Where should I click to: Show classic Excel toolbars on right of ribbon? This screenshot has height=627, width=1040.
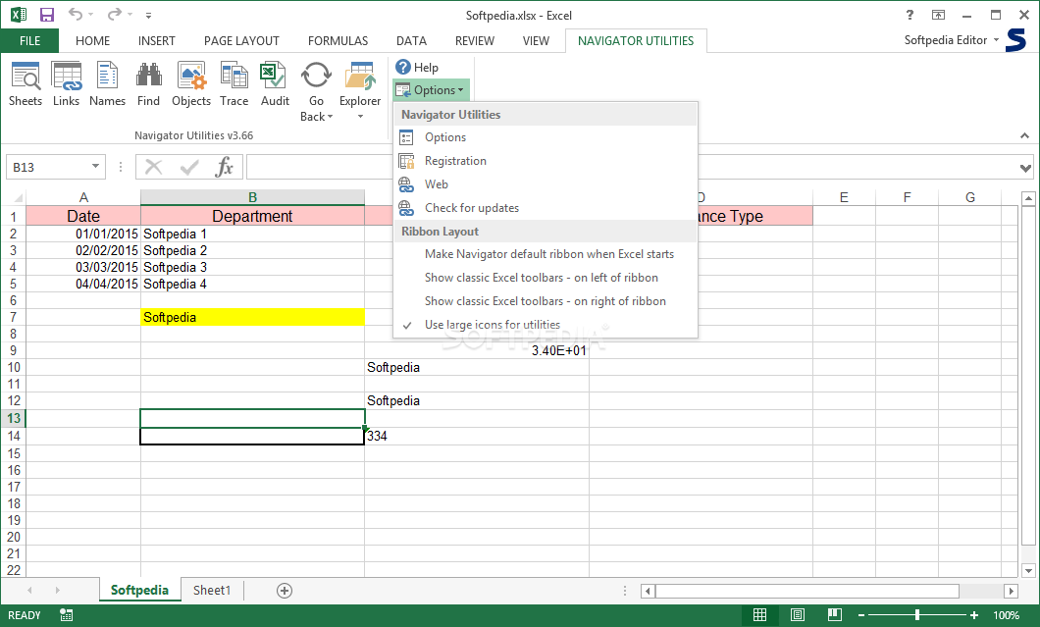pyautogui.click(x=546, y=301)
